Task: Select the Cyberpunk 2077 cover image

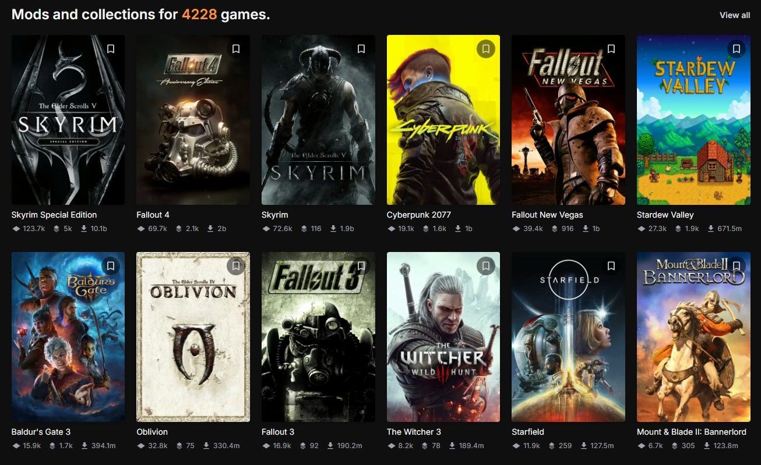Action: pos(443,120)
